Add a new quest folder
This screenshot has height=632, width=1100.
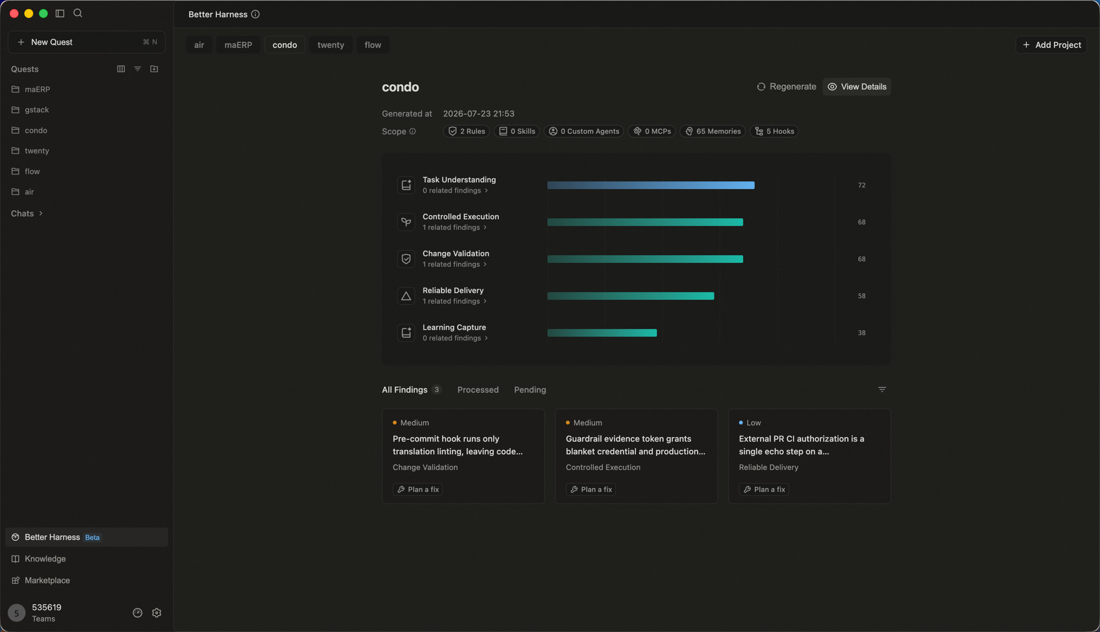[x=154, y=69]
